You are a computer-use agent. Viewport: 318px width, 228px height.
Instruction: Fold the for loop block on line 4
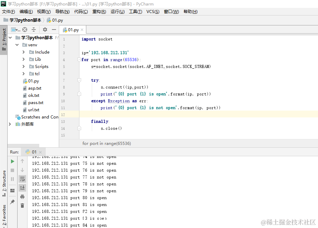(x=79, y=59)
